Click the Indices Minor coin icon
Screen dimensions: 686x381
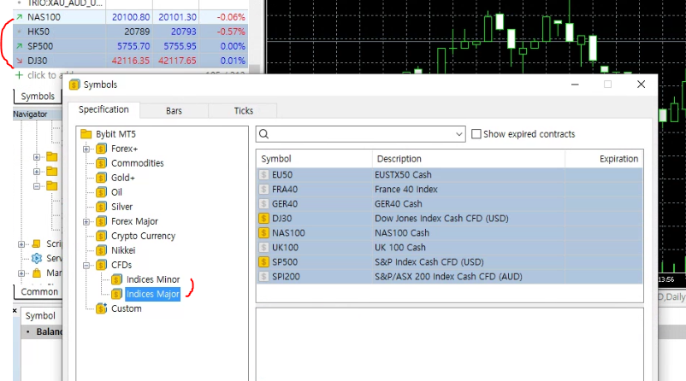click(x=116, y=279)
